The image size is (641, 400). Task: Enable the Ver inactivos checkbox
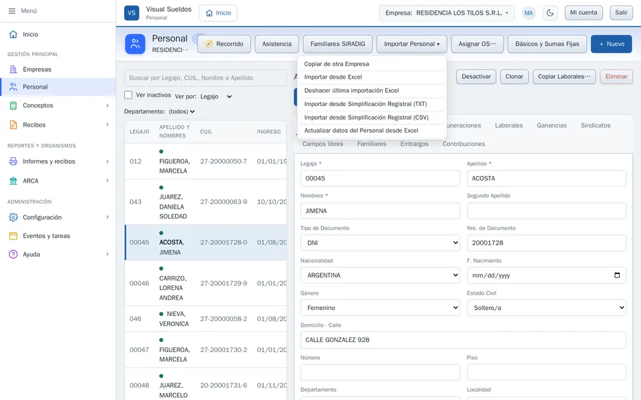128,95
